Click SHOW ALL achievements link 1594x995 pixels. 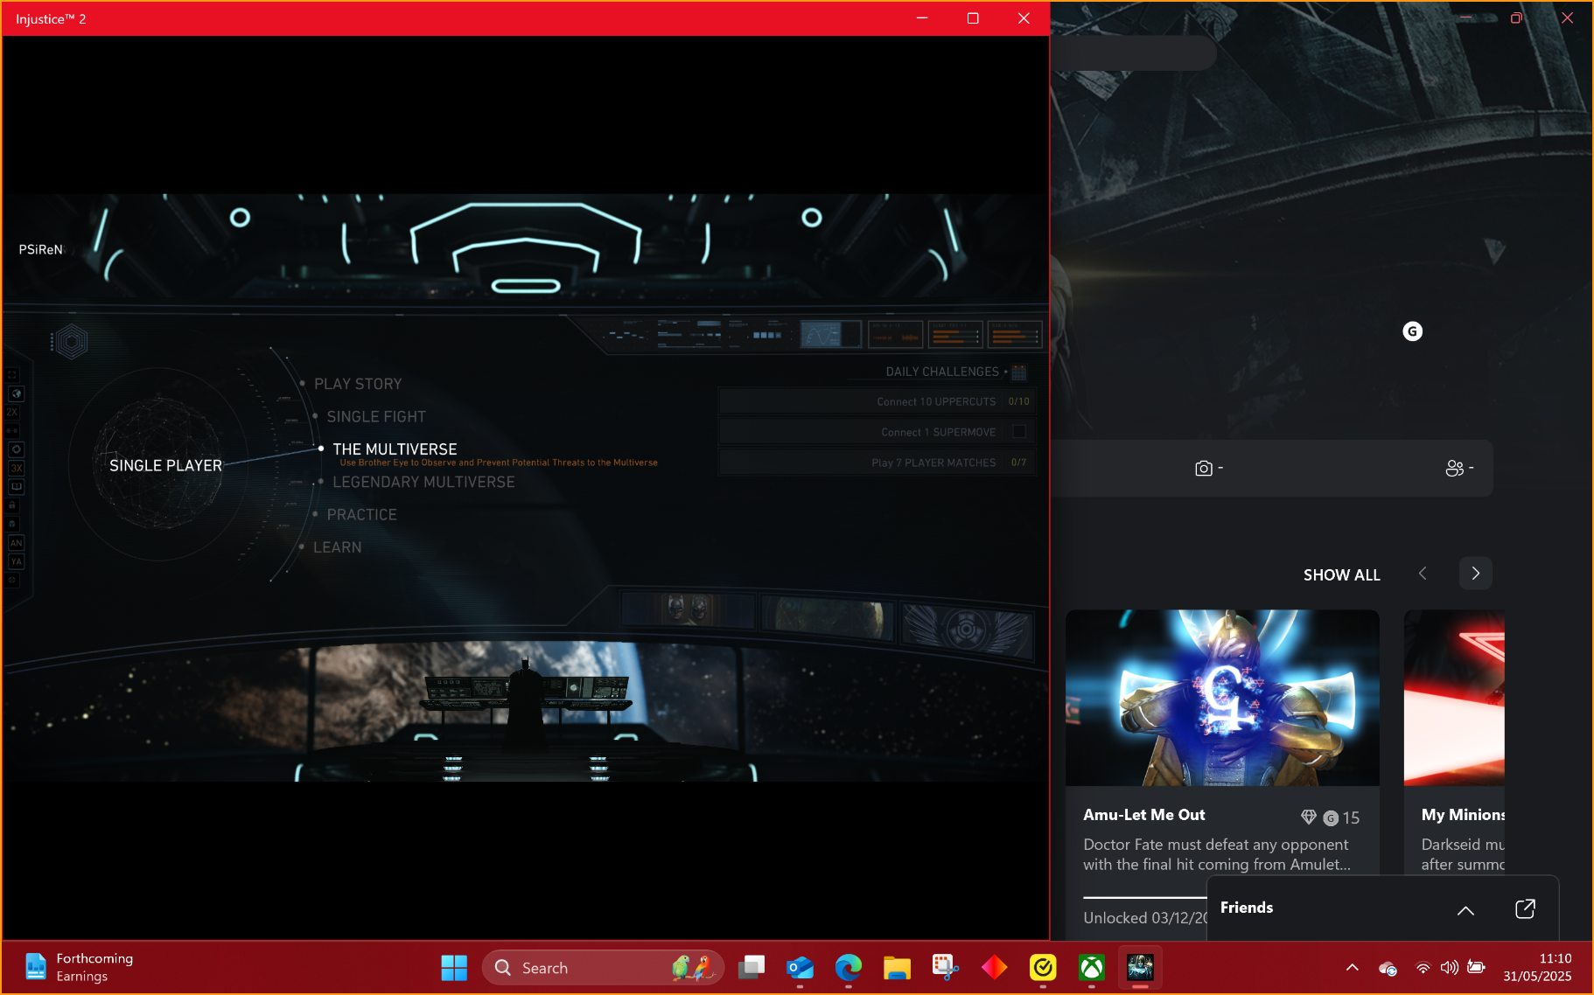[1341, 575]
